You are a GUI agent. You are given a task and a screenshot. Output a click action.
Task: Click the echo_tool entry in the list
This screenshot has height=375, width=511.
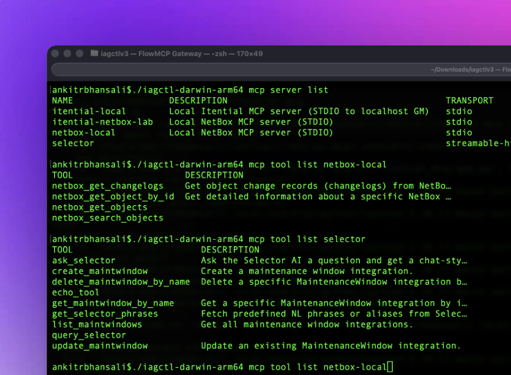tap(75, 292)
